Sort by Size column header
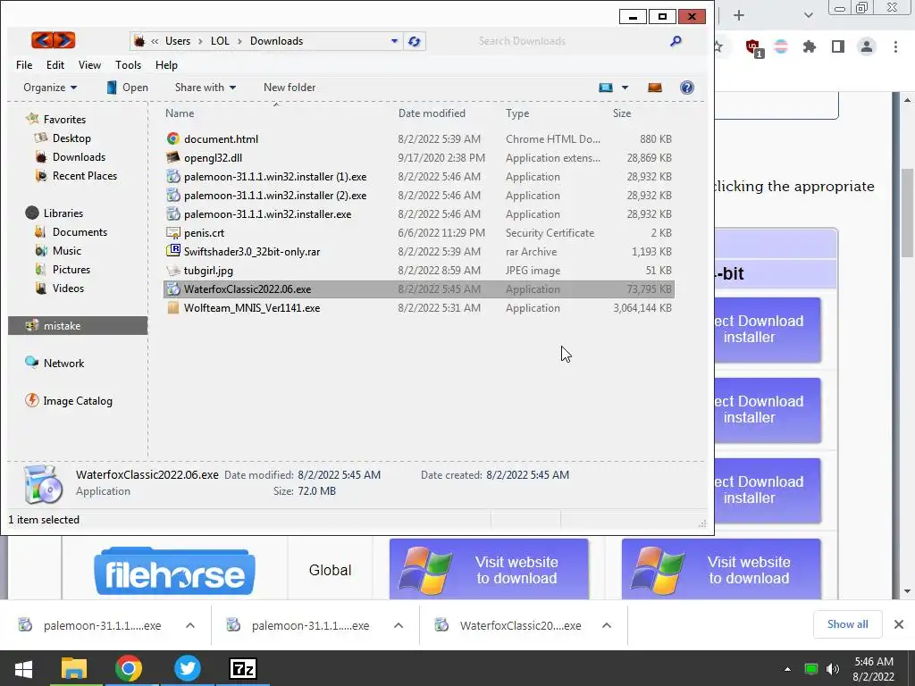This screenshot has height=686, width=915. coord(622,113)
